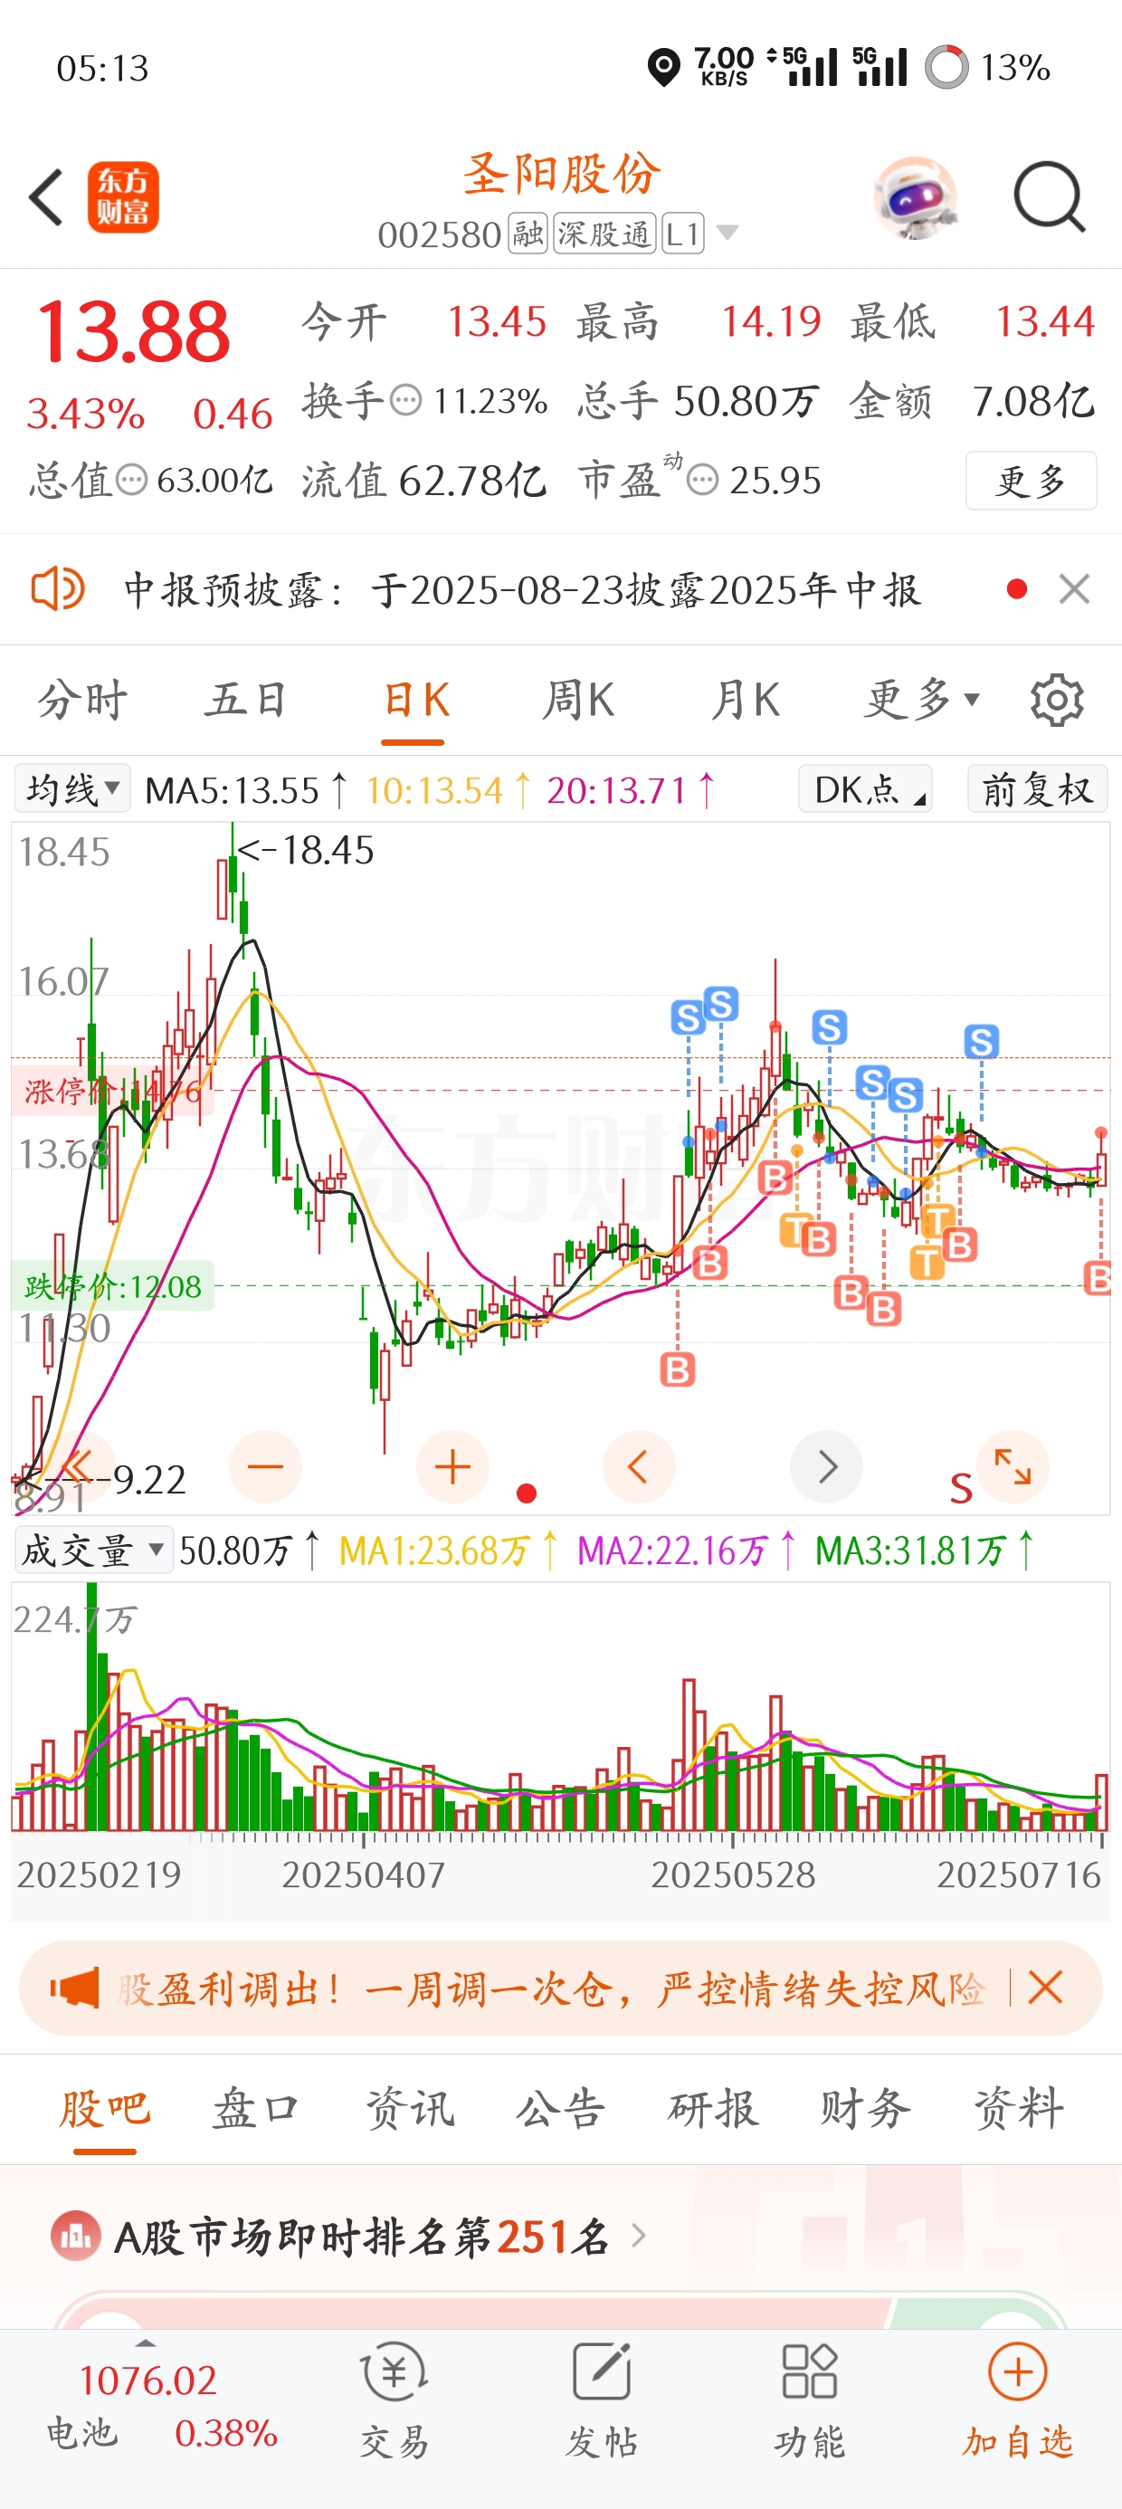Move chart right with gray arrow

point(827,1467)
